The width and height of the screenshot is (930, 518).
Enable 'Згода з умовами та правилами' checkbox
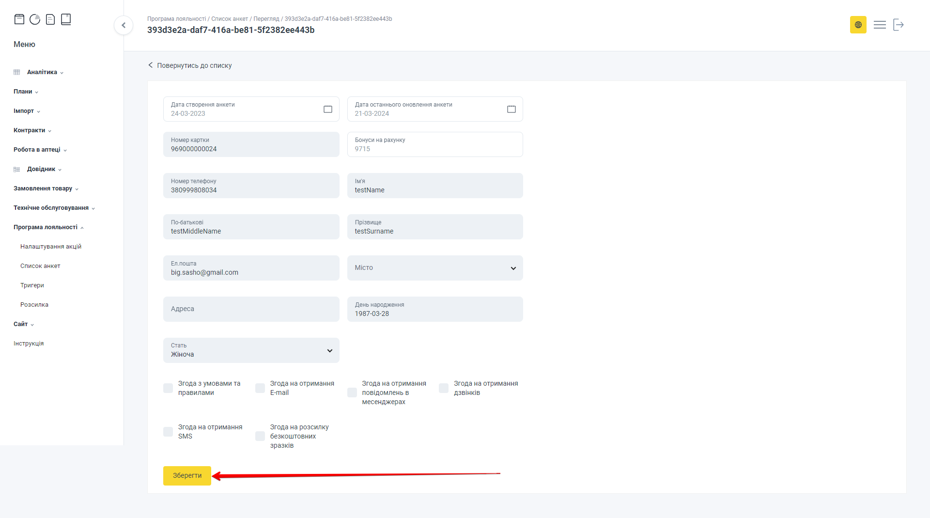point(168,388)
